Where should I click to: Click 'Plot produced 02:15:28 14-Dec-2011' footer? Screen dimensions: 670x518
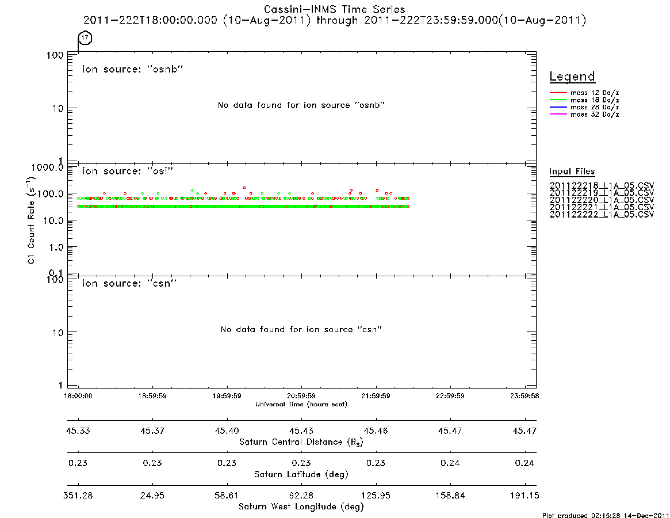pos(606,515)
